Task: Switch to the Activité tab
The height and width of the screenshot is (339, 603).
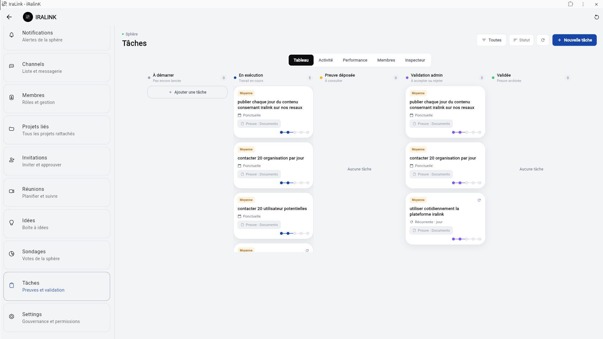Action: [326, 60]
